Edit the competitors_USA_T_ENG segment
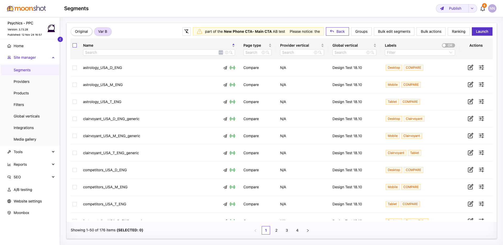Screen dimensions: 503x245 pos(471,204)
